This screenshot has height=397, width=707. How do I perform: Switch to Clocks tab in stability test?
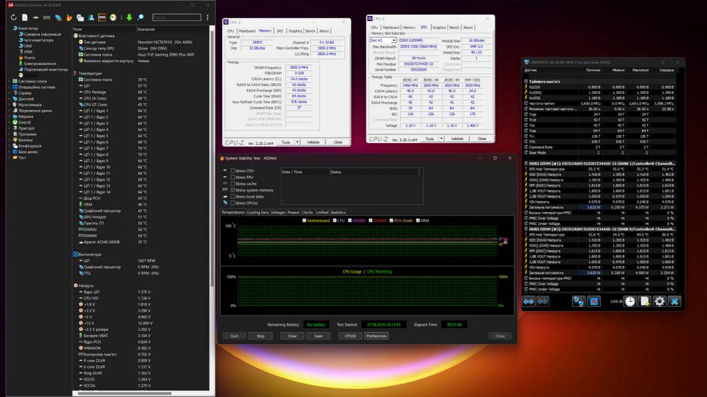pyautogui.click(x=307, y=212)
